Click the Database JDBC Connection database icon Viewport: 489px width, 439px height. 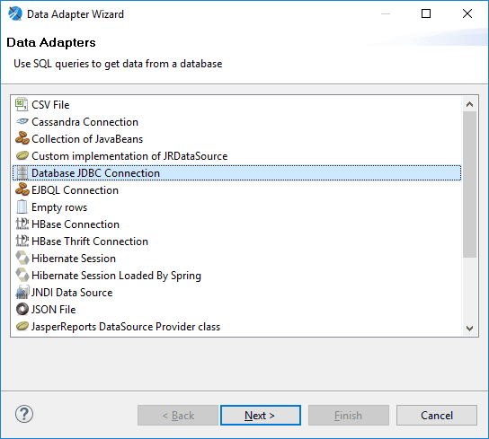pyautogui.click(x=22, y=173)
